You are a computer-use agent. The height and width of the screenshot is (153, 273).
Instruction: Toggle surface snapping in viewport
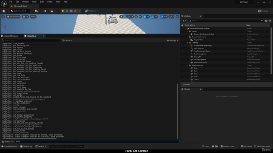point(140,17)
